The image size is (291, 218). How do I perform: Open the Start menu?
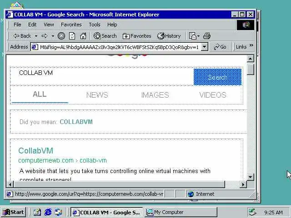coord(13,212)
